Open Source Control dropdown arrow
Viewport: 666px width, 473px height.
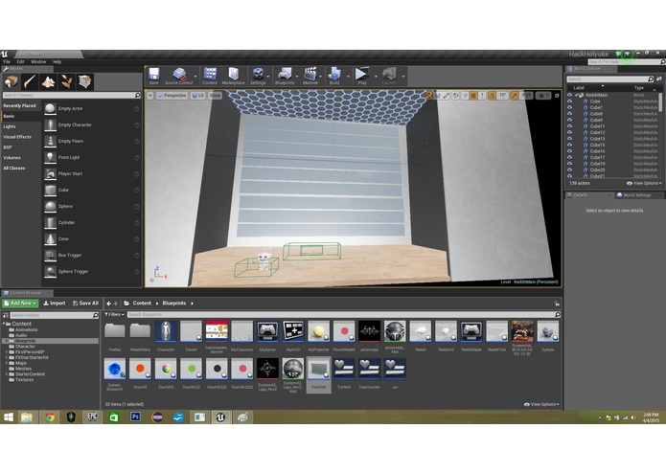point(195,77)
